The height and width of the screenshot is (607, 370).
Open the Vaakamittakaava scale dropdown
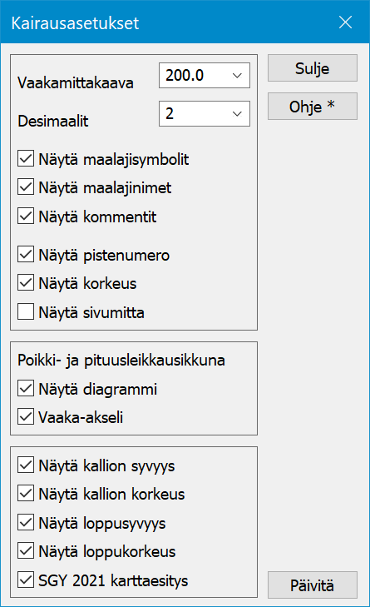click(237, 76)
